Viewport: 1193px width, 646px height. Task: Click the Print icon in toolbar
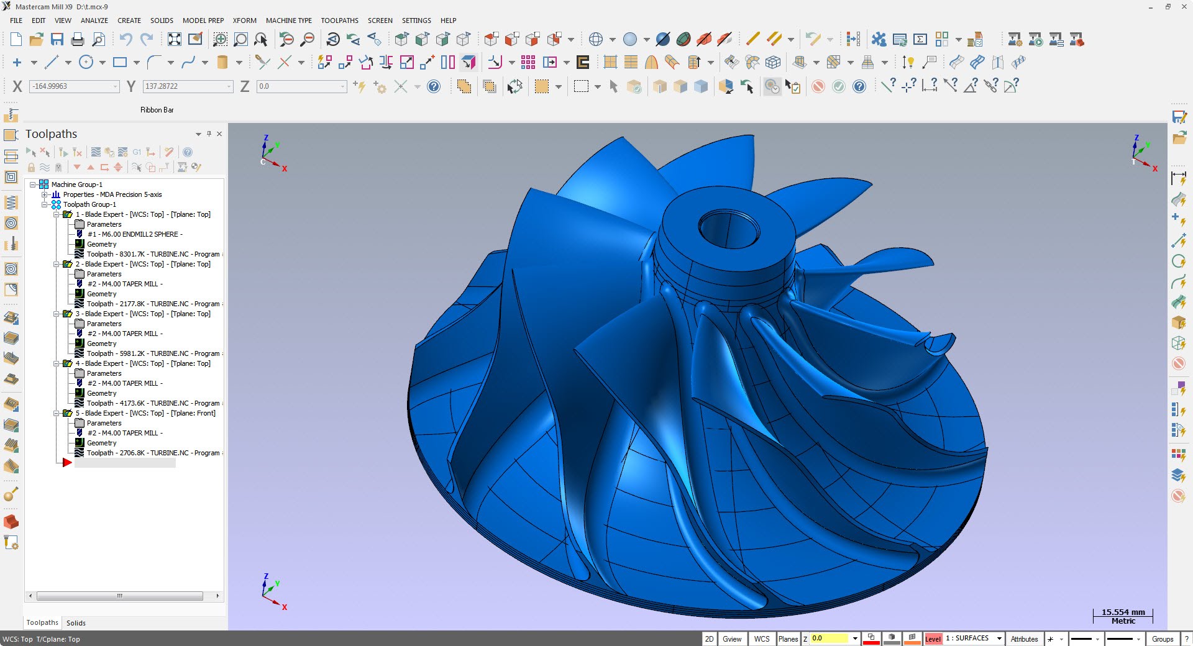pyautogui.click(x=78, y=40)
